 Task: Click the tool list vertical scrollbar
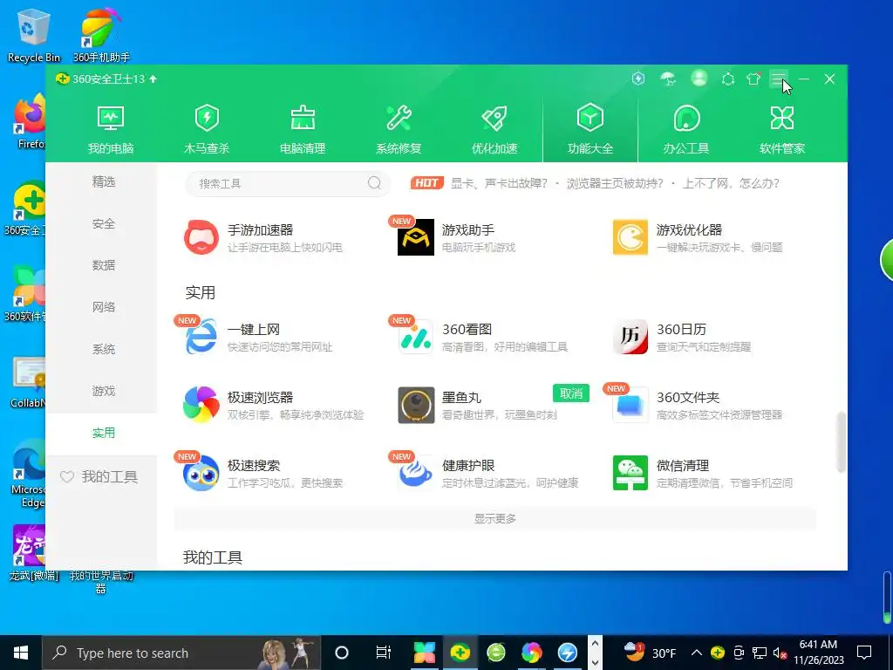841,441
